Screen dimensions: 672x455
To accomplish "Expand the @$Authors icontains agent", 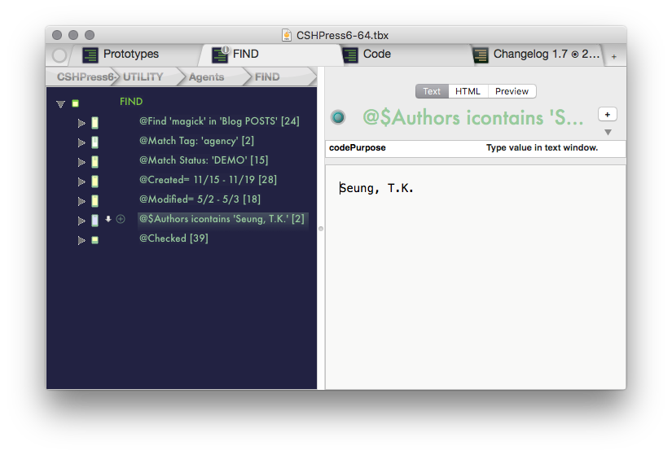I will [81, 221].
